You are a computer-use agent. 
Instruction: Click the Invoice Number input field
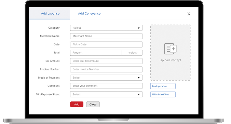[x=106, y=69]
